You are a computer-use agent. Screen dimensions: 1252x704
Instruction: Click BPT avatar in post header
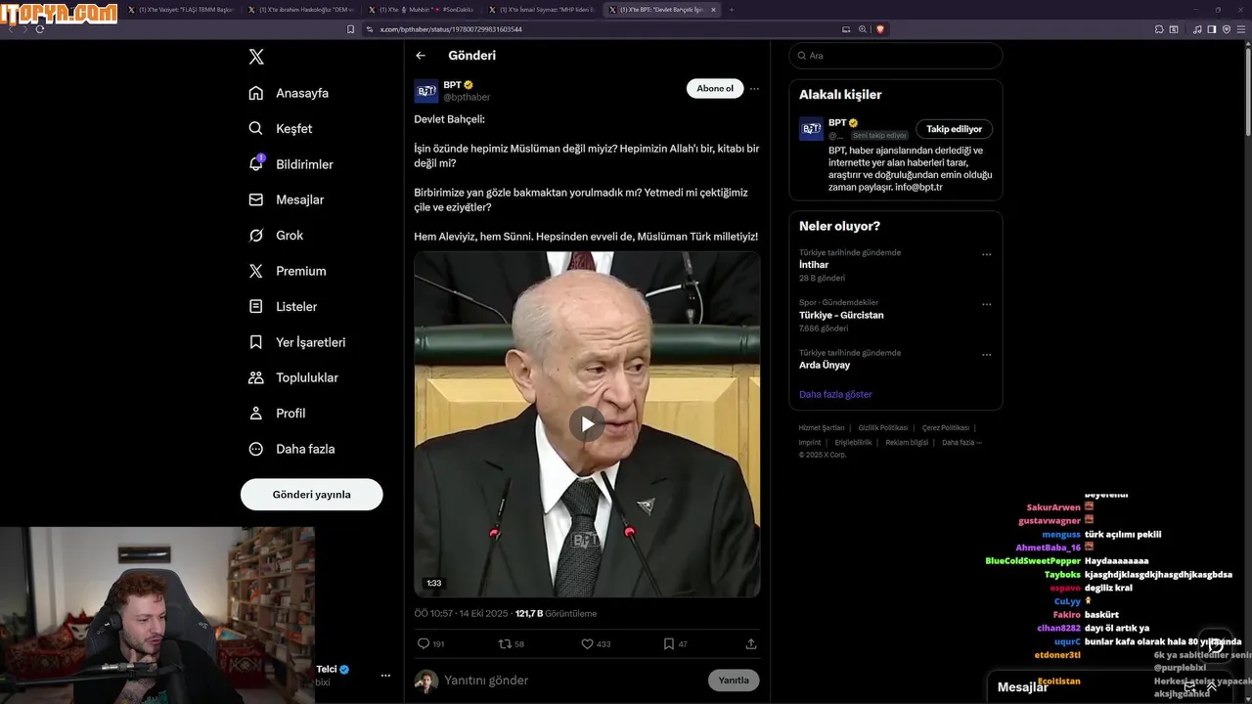click(x=426, y=91)
